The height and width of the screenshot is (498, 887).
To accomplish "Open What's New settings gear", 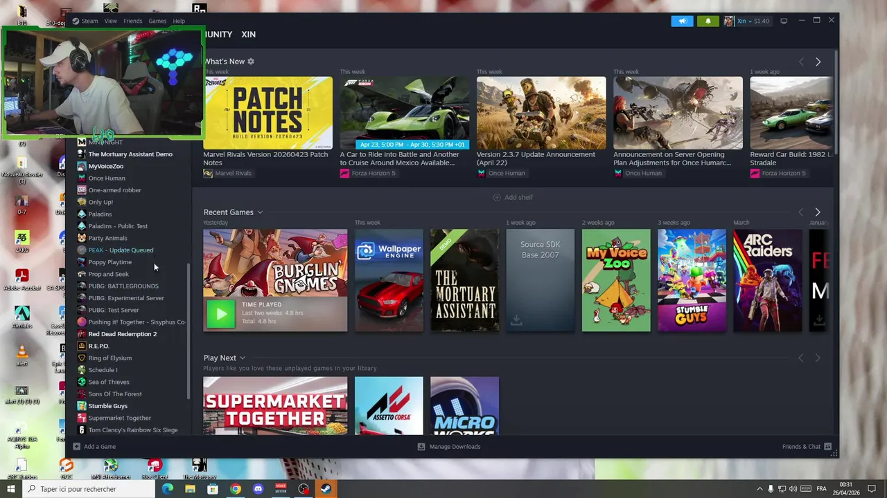I will pyautogui.click(x=251, y=62).
